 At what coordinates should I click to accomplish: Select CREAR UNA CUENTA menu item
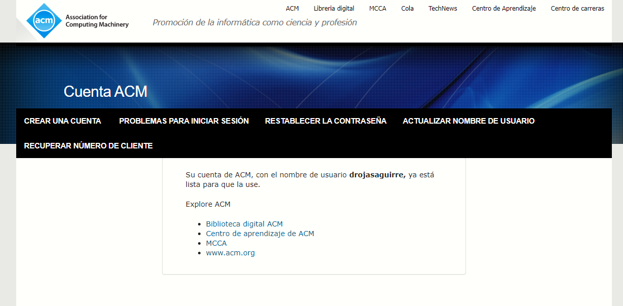tap(63, 121)
